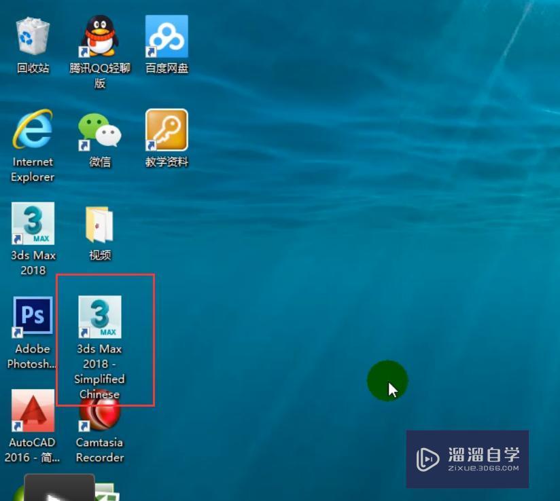Select the 3ds Max 2018 shortcut icon
Screen dimensions: 560x501
pyautogui.click(x=33, y=223)
